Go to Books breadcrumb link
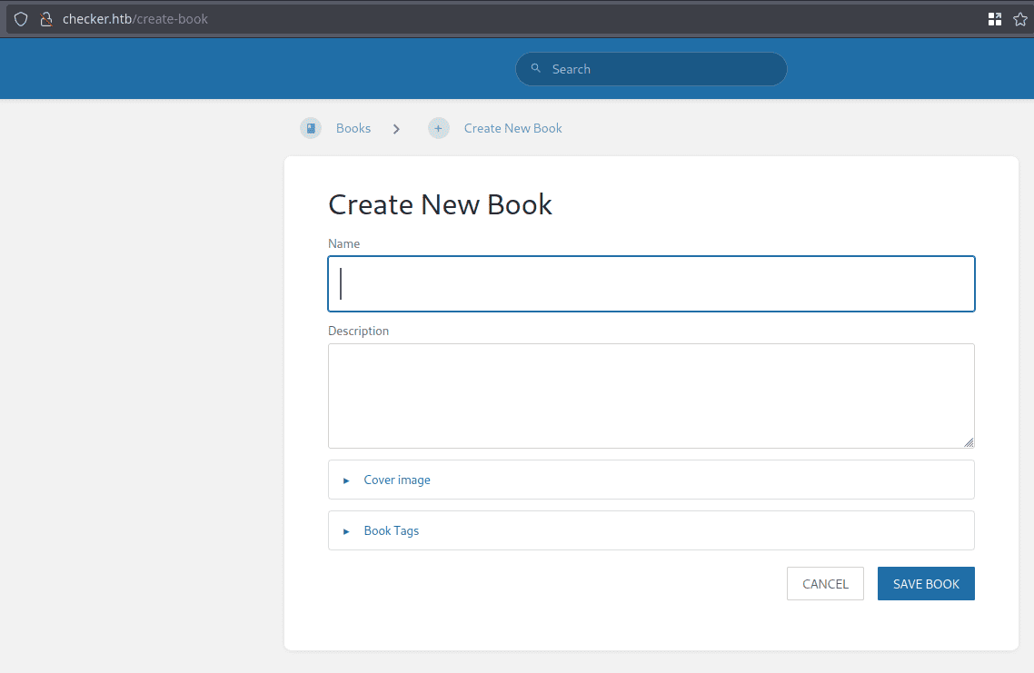This screenshot has height=673, width=1034. pos(353,128)
